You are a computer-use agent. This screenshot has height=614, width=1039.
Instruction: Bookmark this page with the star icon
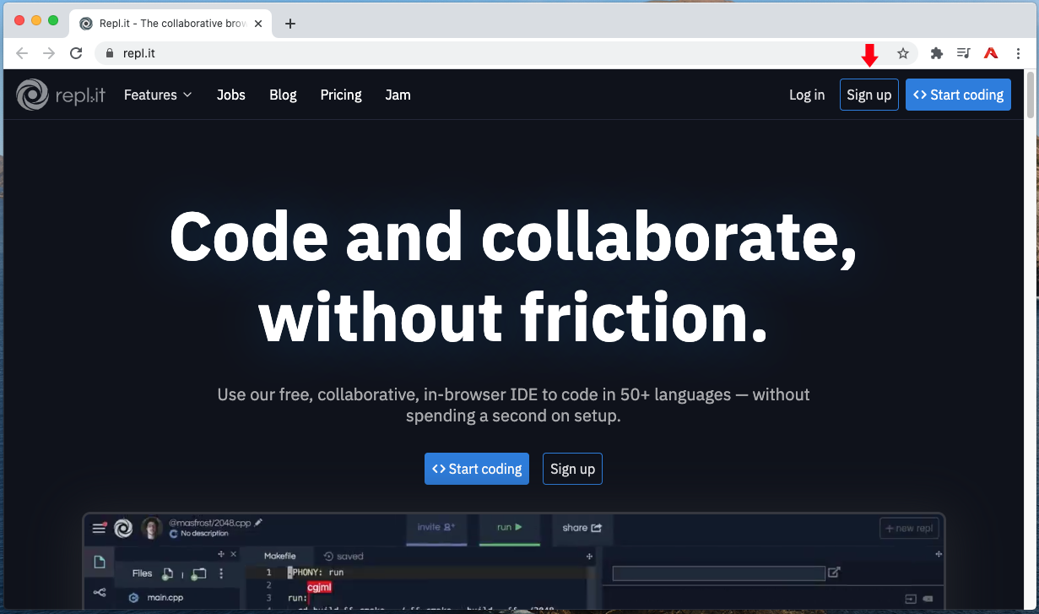point(902,53)
